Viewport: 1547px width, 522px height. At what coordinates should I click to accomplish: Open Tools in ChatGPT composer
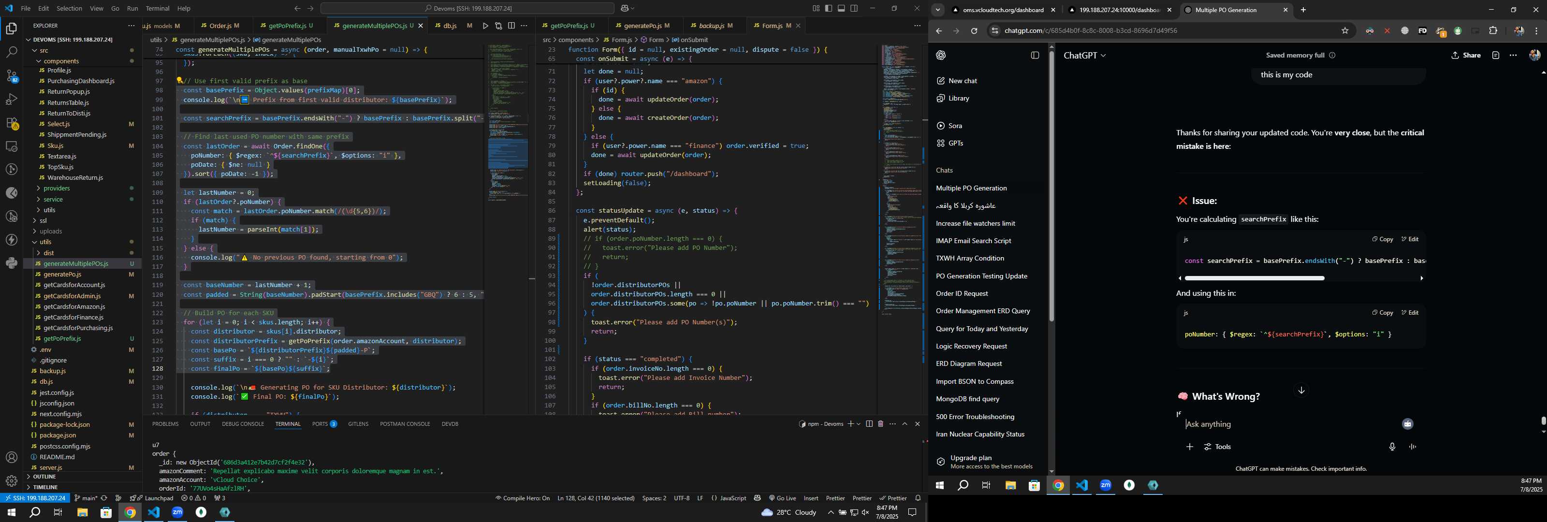click(x=1217, y=447)
